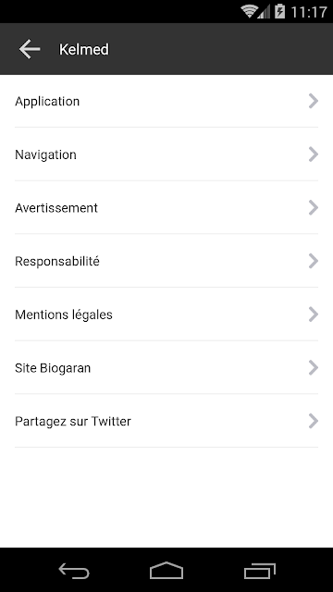Click the chevron beside Responsabilité
333x592 pixels.
click(x=314, y=261)
